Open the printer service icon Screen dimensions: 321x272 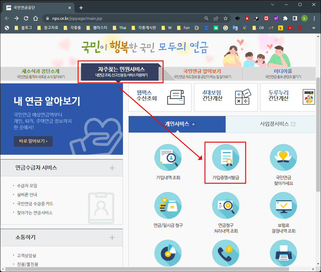[283, 253]
